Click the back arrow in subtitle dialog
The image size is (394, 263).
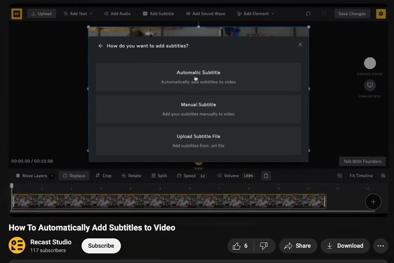pos(100,46)
